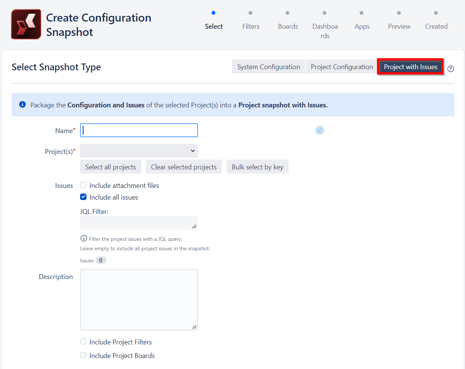Viewport: 465px width, 369px height.
Task: Switch to System Configuration snapshot type
Action: click(268, 67)
